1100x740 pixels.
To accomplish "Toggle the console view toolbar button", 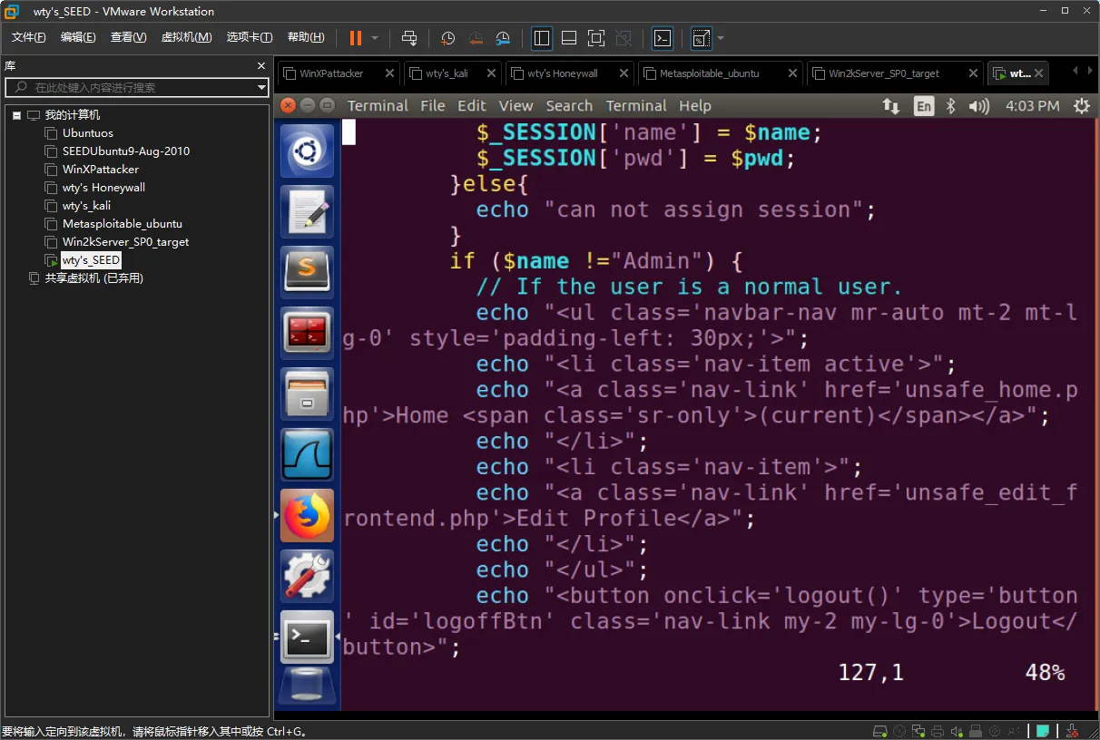I will pos(663,38).
